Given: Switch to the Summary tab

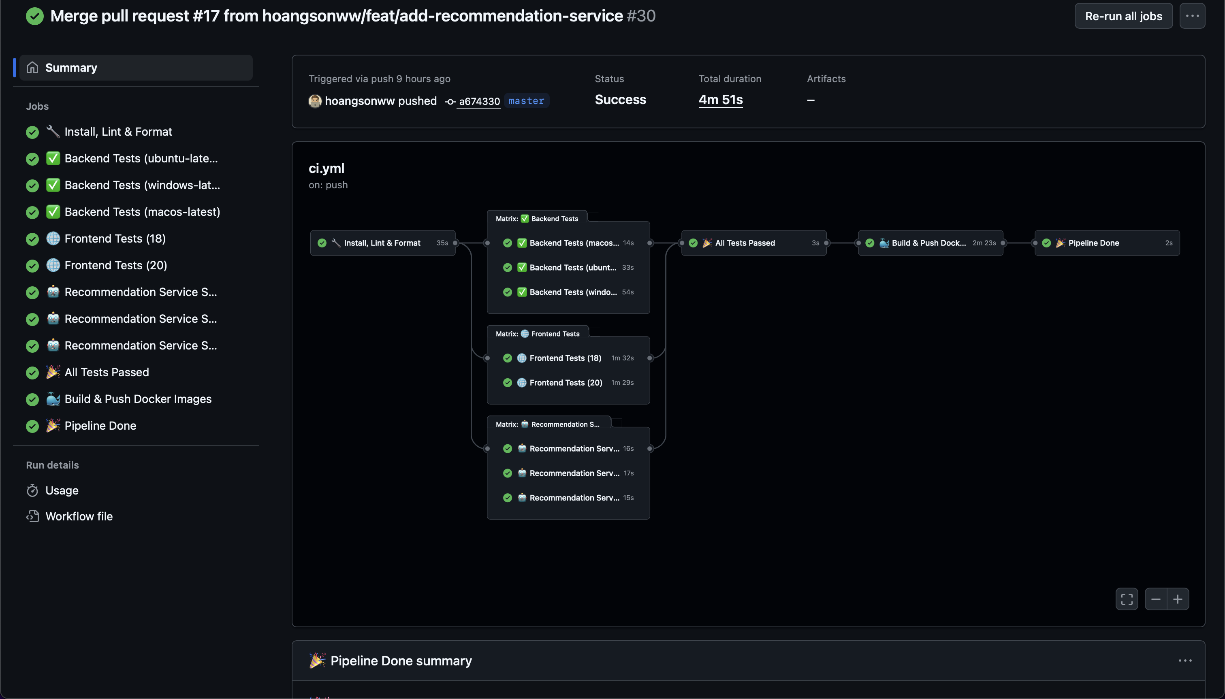Looking at the screenshot, I should coord(70,67).
